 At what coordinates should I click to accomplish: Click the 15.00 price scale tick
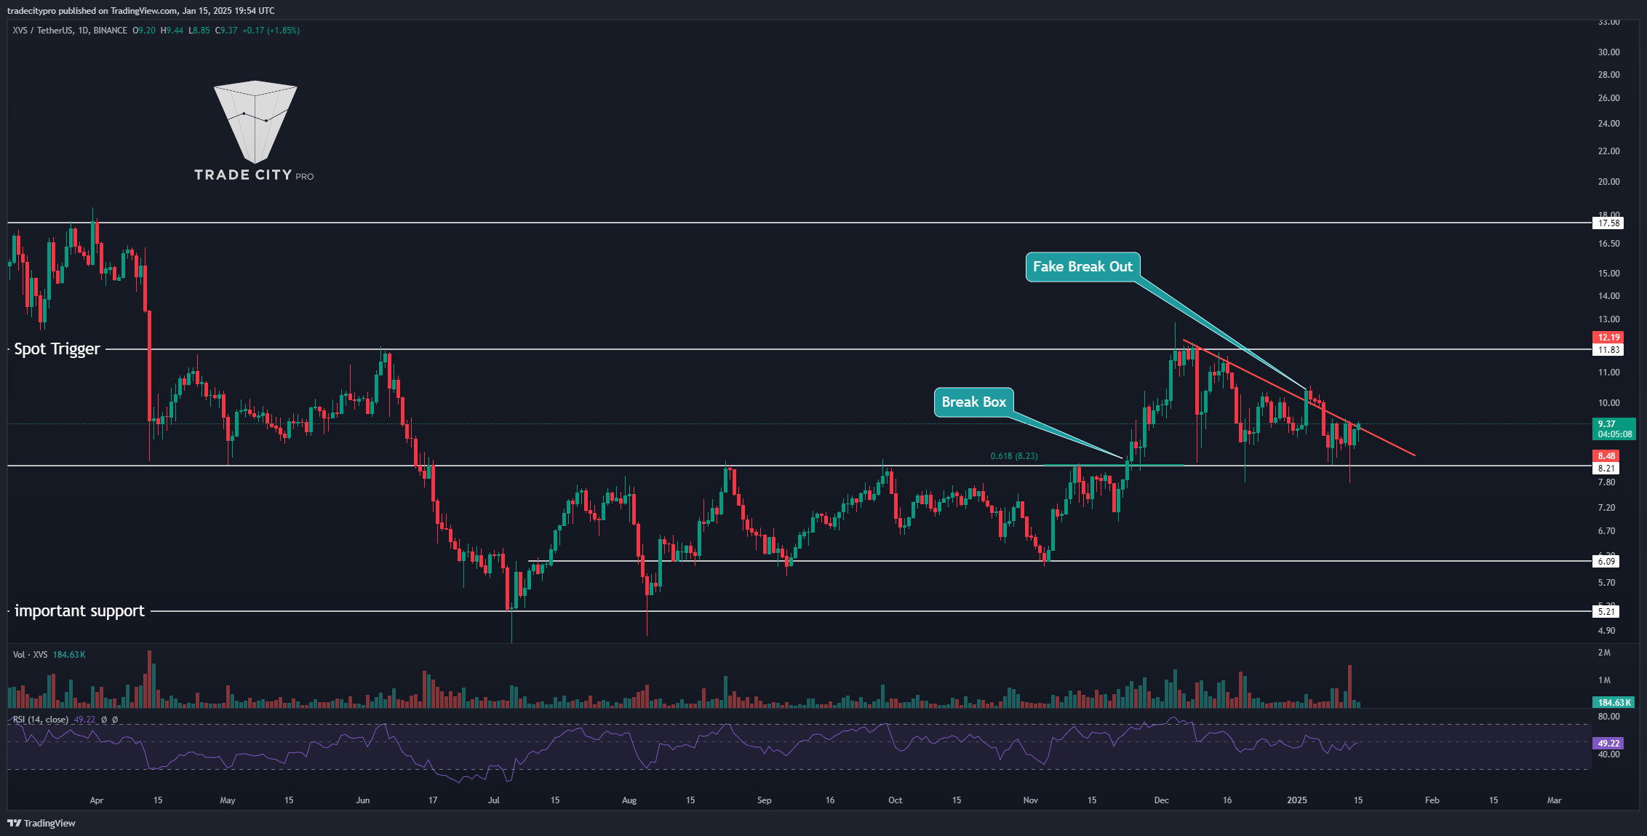tap(1608, 274)
